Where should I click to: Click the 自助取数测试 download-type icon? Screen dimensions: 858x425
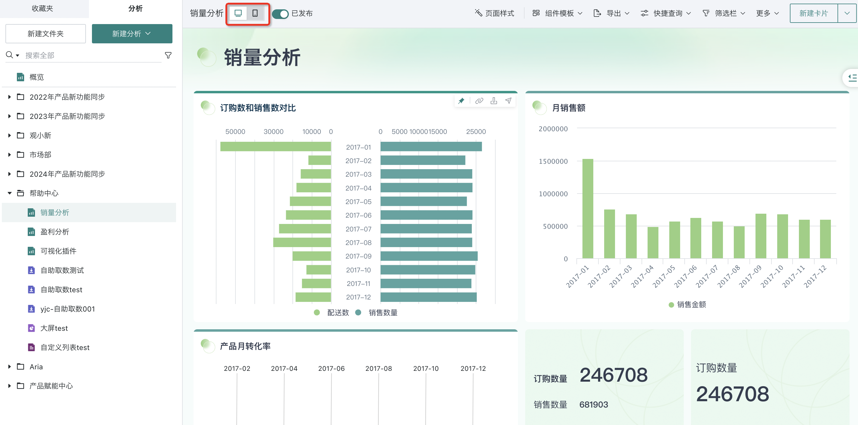[x=31, y=270]
